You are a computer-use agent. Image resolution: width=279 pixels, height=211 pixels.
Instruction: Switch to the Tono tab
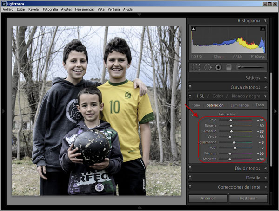tap(196, 105)
